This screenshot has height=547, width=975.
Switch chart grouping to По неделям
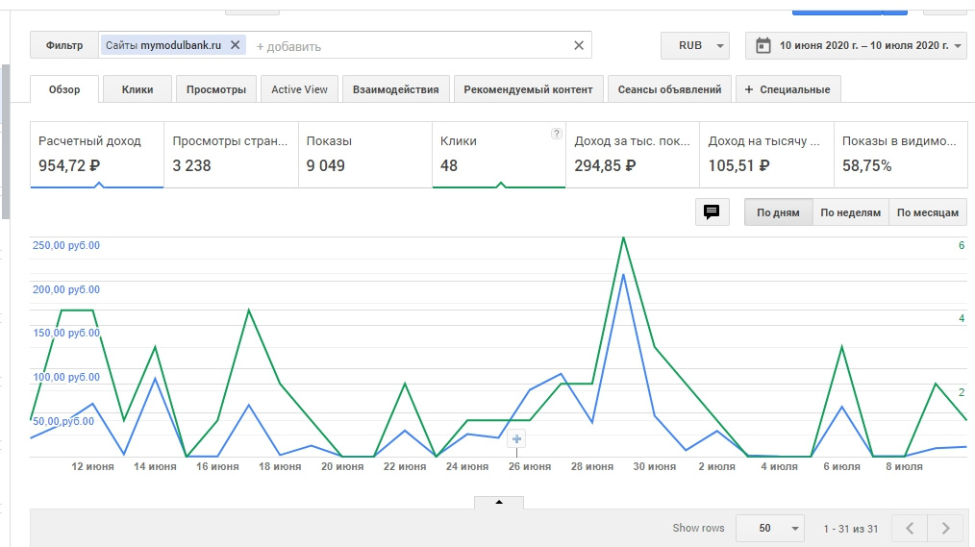coord(850,212)
